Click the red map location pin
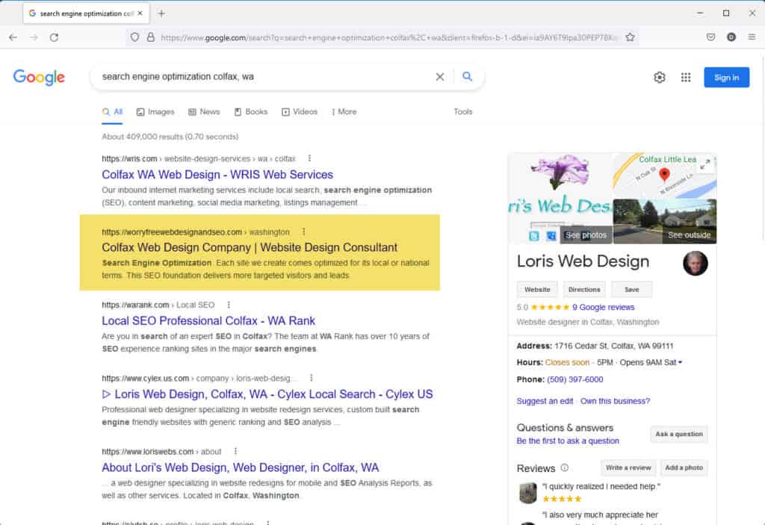The height and width of the screenshot is (525, 765). point(664,174)
